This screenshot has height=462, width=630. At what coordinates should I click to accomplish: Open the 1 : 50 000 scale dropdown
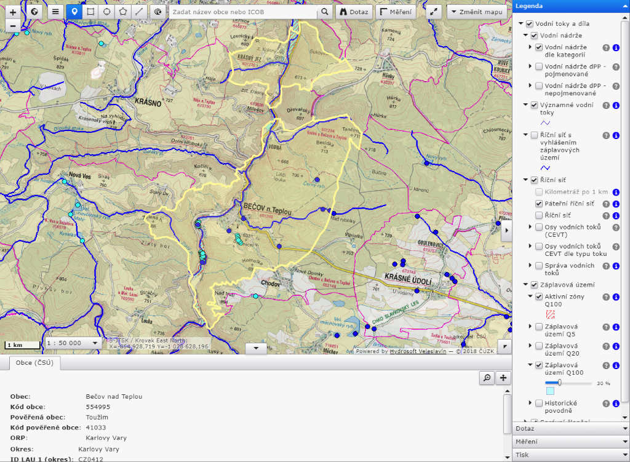click(x=73, y=343)
